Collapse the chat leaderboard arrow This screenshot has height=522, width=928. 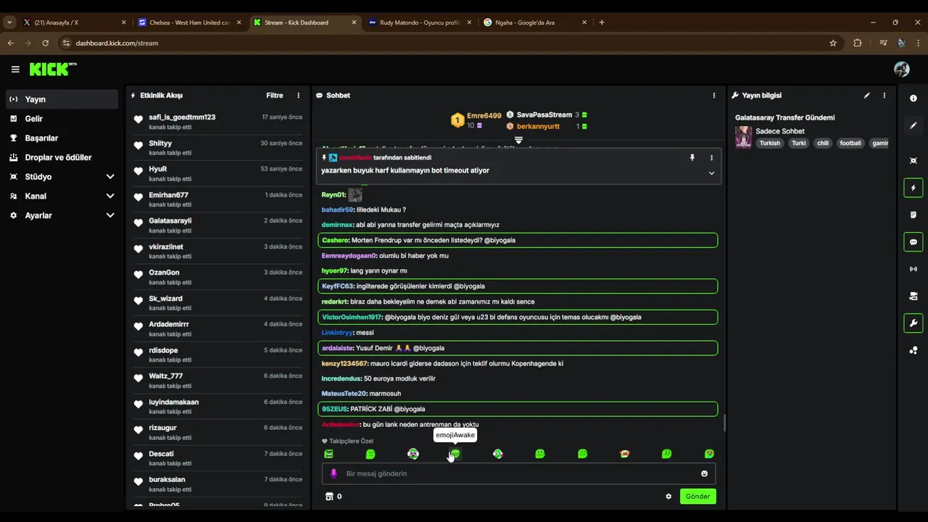point(518,140)
